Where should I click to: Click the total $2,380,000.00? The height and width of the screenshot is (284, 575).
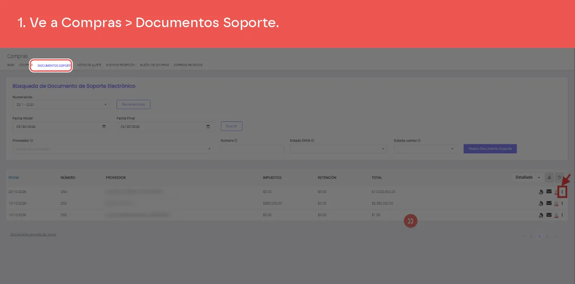tap(382, 204)
